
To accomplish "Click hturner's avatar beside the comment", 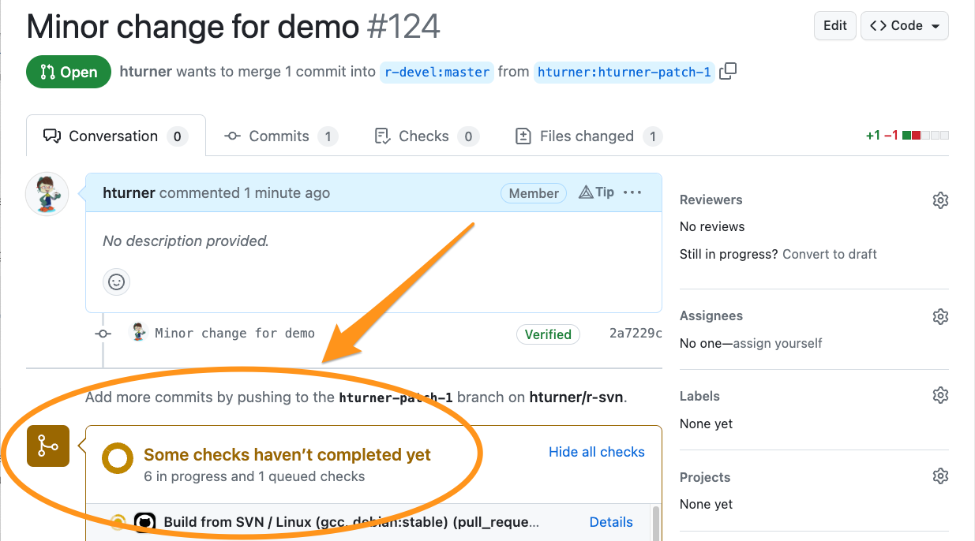I will pyautogui.click(x=47, y=194).
